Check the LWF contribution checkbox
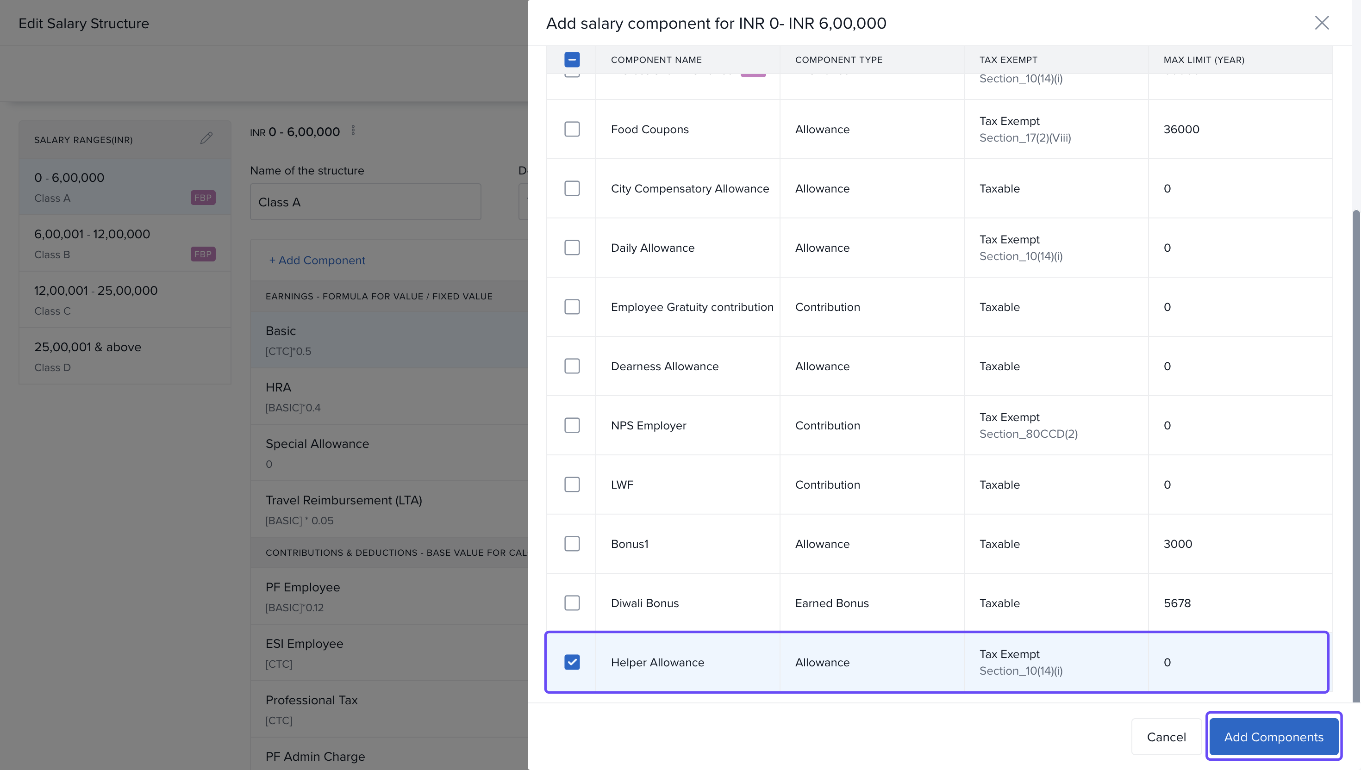 point(572,484)
